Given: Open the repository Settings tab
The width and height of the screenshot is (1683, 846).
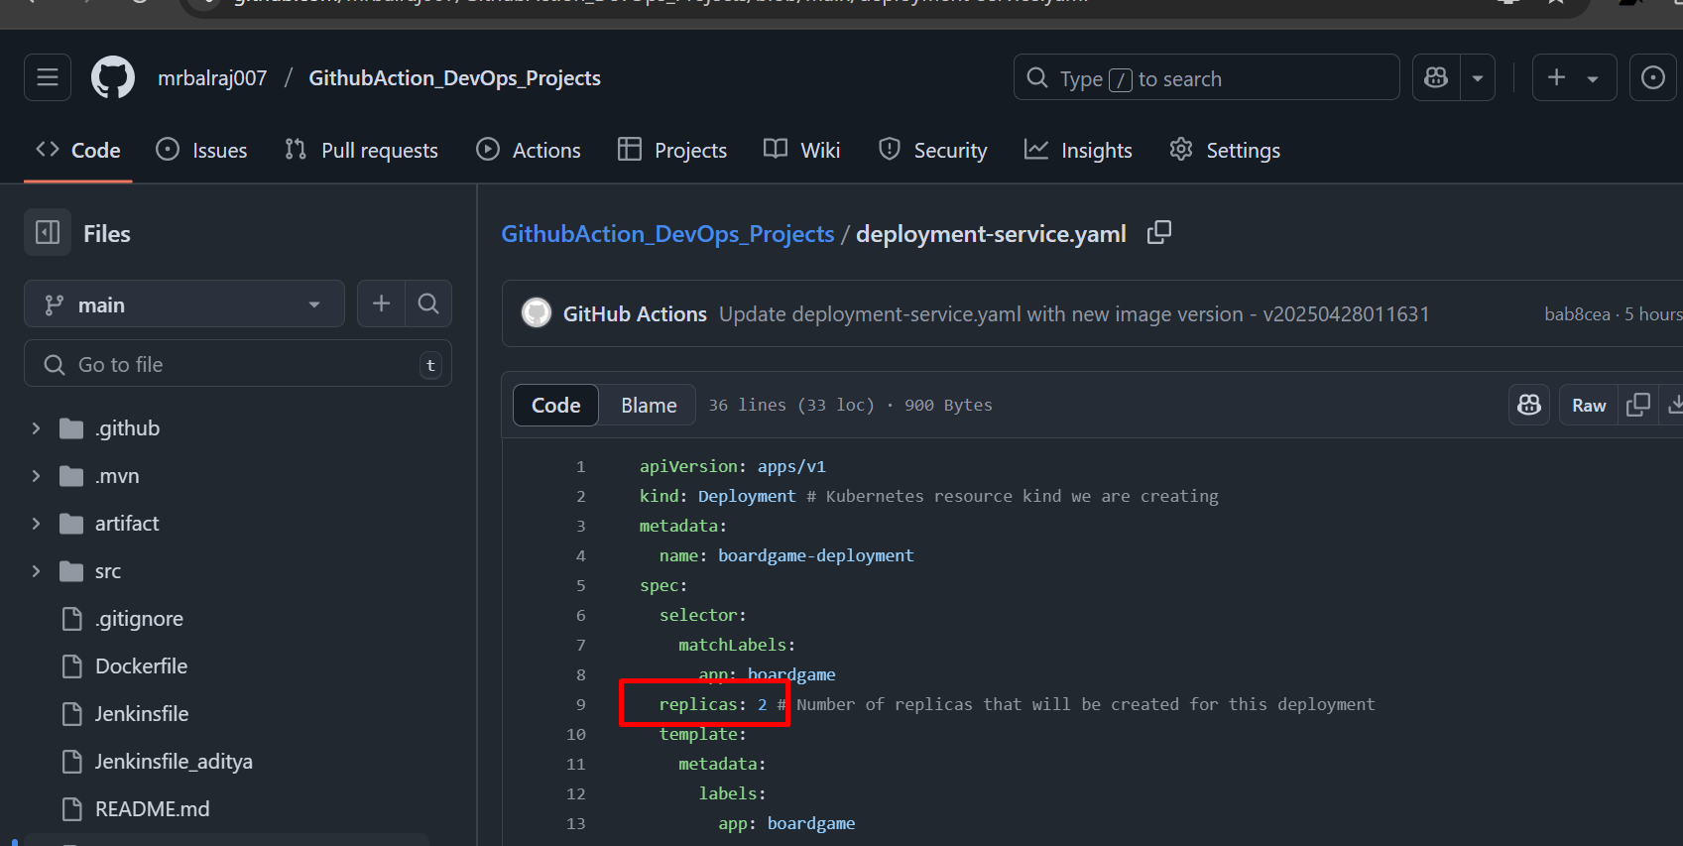Looking at the screenshot, I should tap(1225, 150).
